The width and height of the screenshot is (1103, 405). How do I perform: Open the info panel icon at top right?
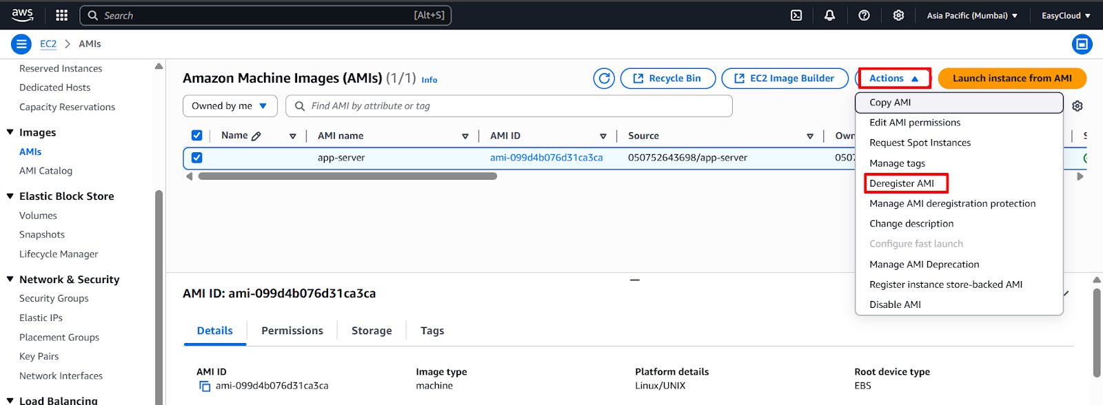[x=1082, y=44]
